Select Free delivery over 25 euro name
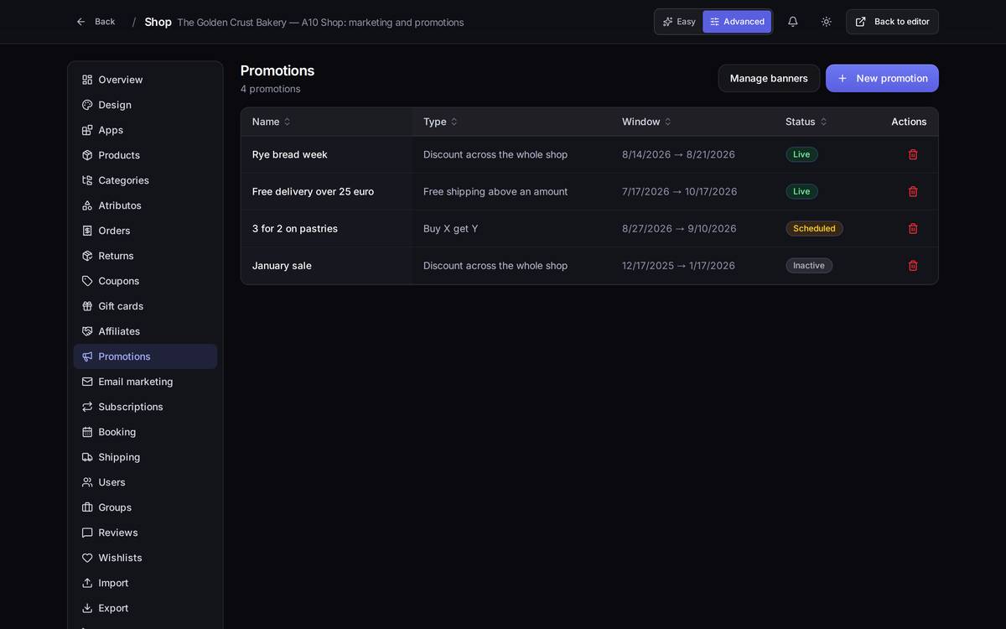This screenshot has width=1006, height=629. [313, 191]
